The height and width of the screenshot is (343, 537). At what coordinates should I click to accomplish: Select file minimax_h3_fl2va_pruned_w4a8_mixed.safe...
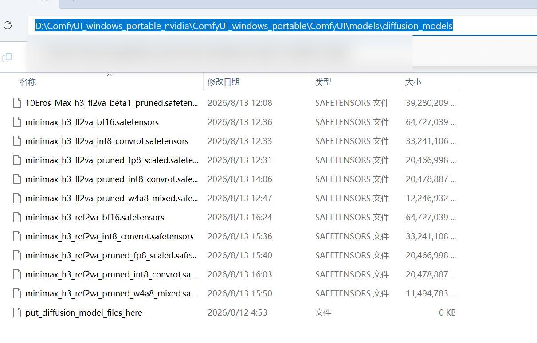click(x=112, y=198)
